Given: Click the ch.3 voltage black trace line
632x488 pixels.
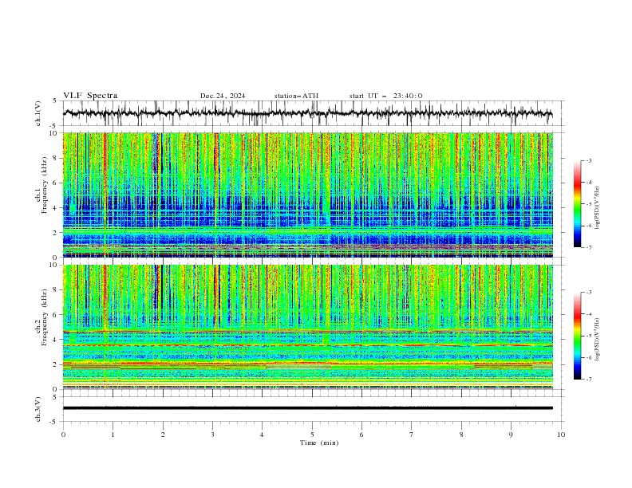Looking at the screenshot, I should click(308, 408).
